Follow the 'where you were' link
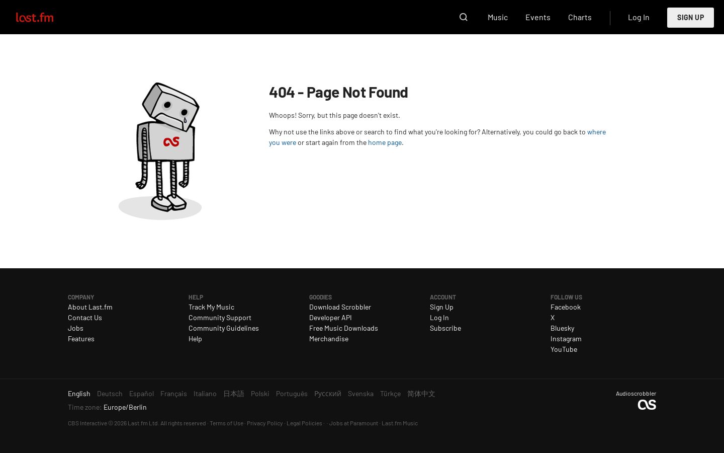The image size is (724, 453). click(x=596, y=132)
